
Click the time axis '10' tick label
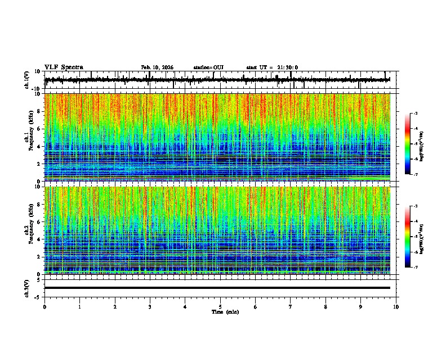point(396,307)
